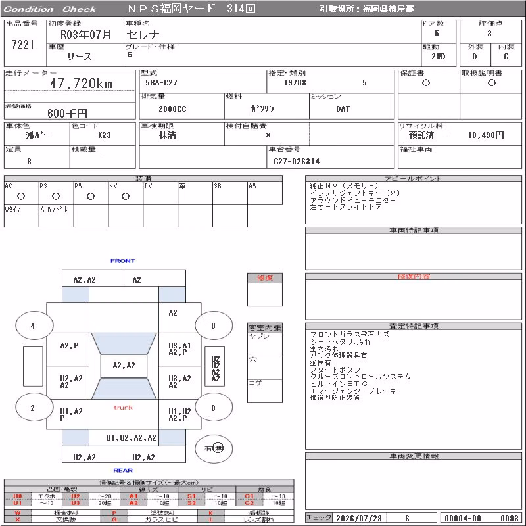Click the model code '5BA-C27'
526x526 pixels.
pyautogui.click(x=161, y=83)
